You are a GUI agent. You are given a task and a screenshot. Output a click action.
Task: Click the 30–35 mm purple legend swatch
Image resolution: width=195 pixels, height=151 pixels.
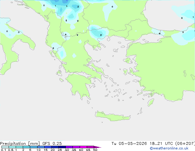pos(69,147)
